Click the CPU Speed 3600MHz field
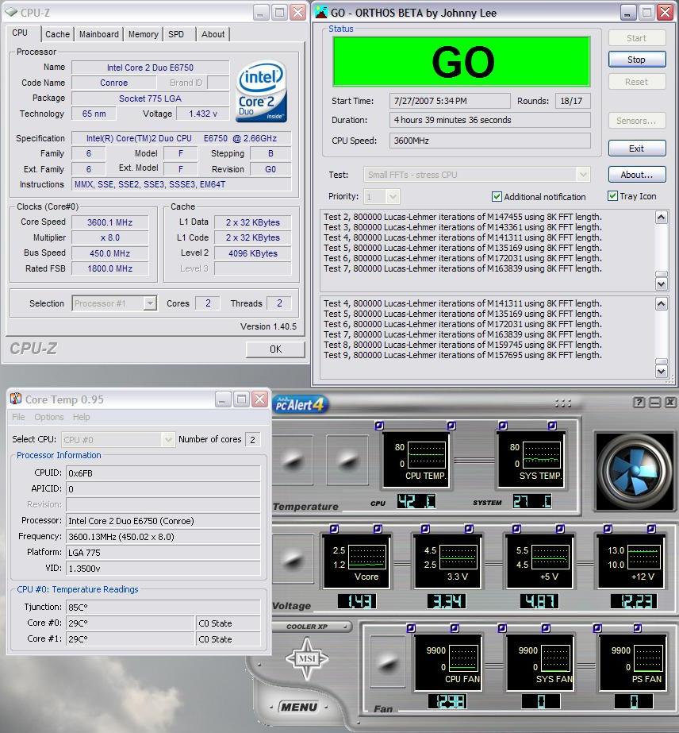The height and width of the screenshot is (733, 679). point(490,141)
